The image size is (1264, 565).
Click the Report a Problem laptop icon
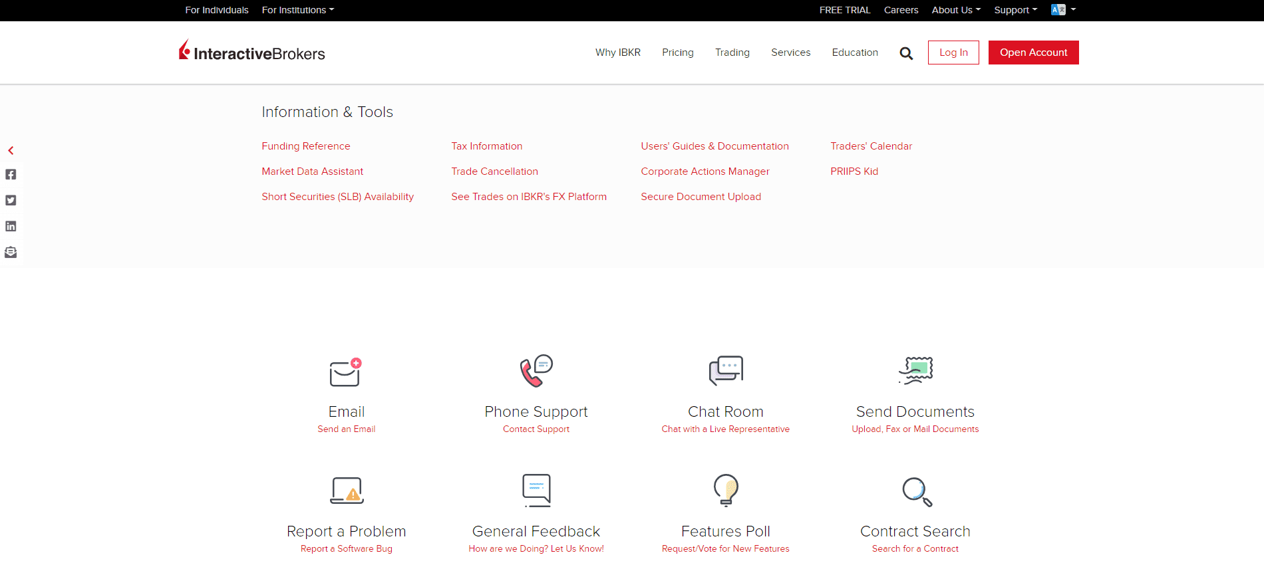click(x=347, y=491)
